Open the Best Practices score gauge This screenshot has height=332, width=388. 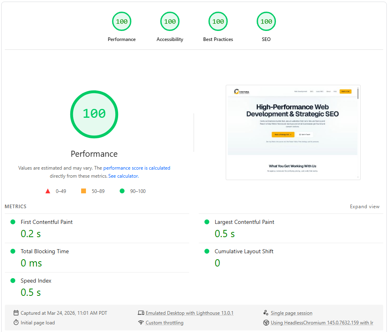click(218, 22)
